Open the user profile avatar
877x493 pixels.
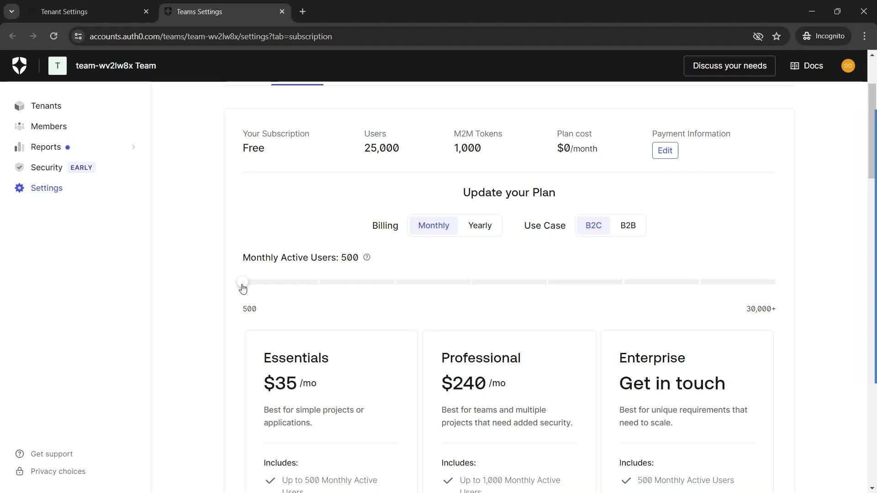(x=848, y=66)
